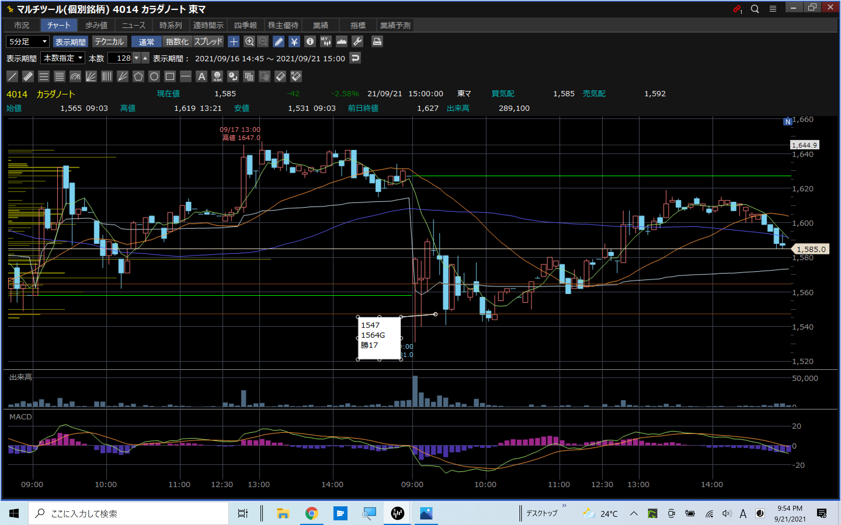Viewport: 841px width, 525px height.
Task: Select the circle drawing tool
Action: click(154, 76)
